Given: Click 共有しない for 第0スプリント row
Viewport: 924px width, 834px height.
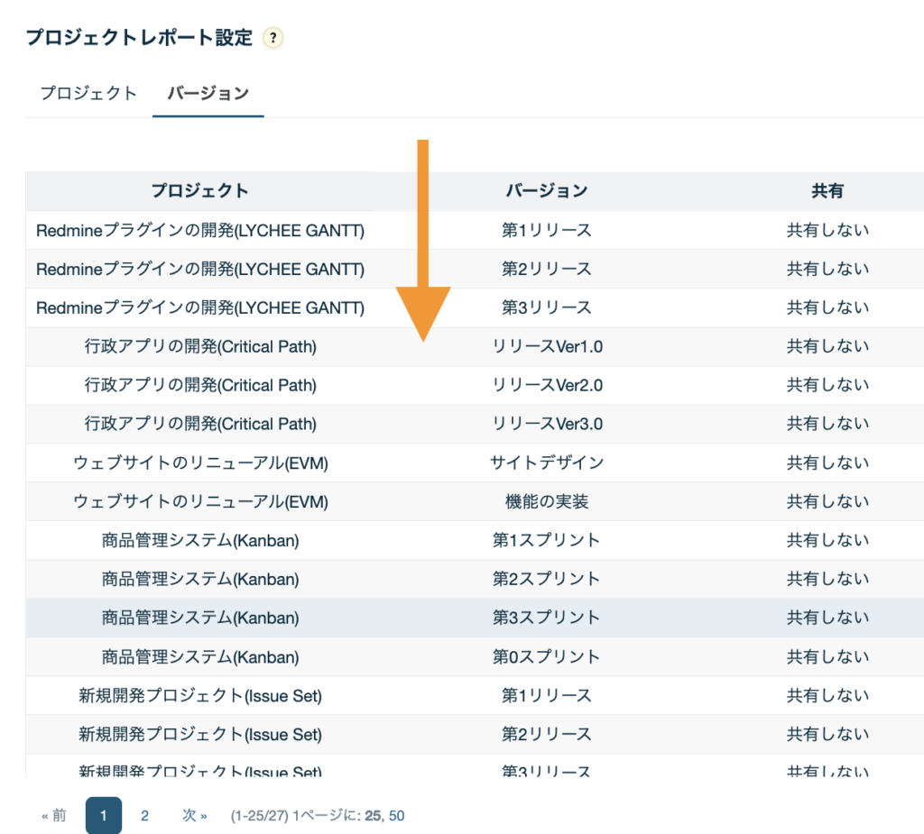Looking at the screenshot, I should click(827, 656).
